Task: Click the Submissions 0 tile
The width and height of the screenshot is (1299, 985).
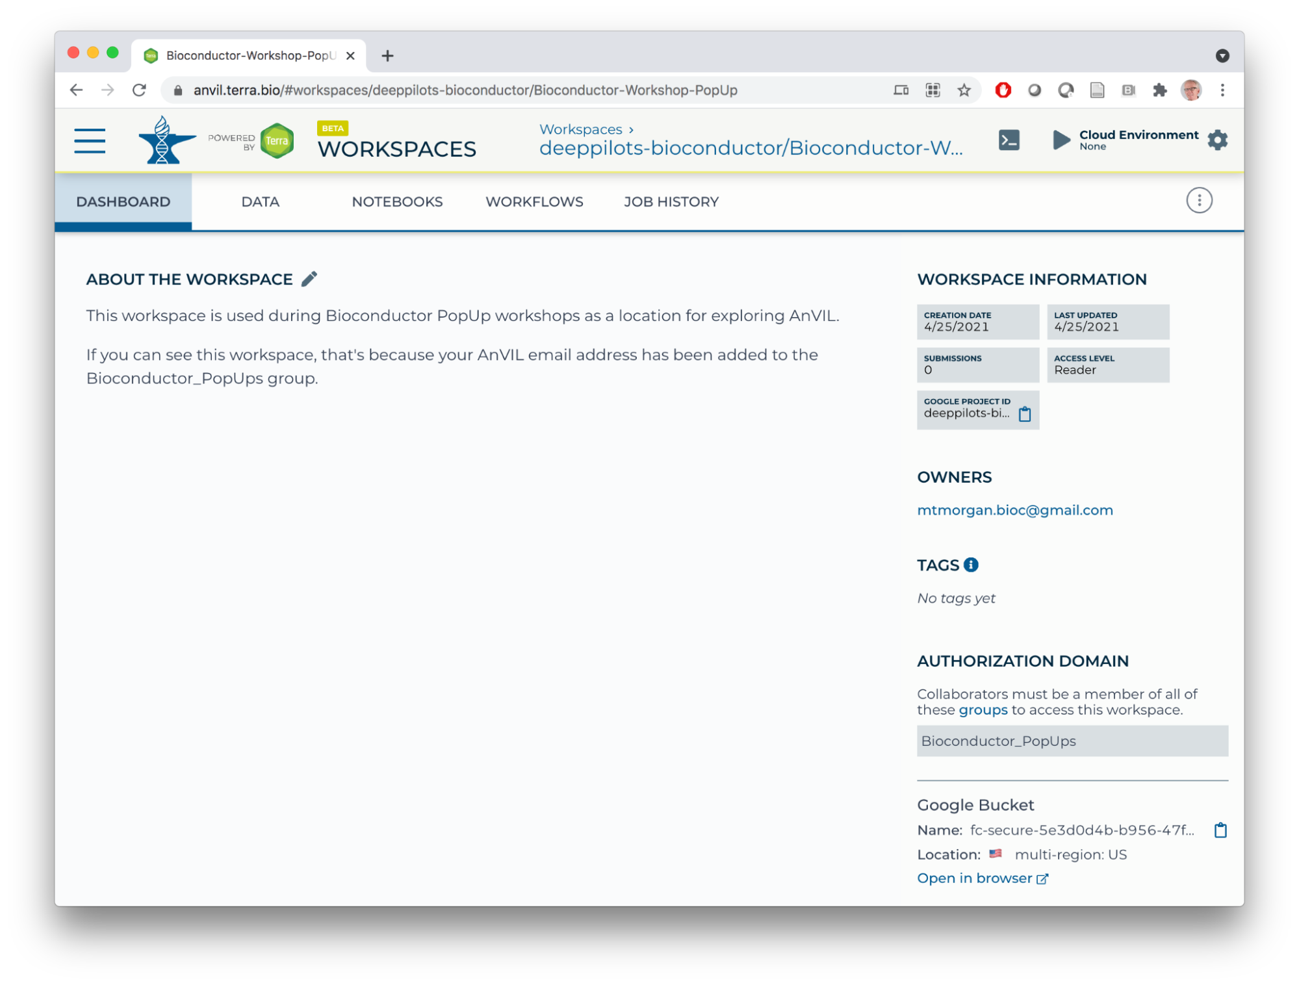Action: [x=977, y=365]
